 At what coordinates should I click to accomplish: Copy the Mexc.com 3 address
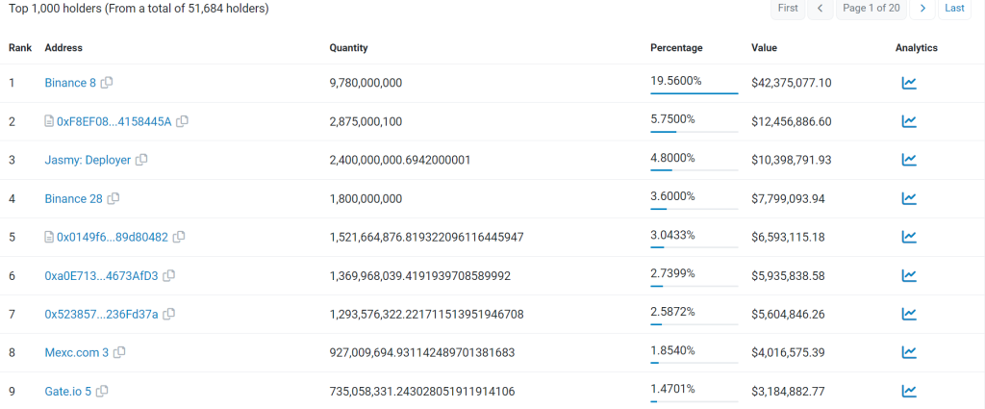click(x=119, y=352)
